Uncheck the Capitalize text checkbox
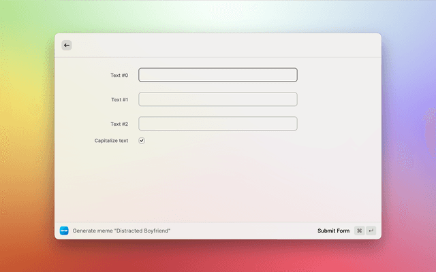The image size is (436, 272). coord(142,141)
